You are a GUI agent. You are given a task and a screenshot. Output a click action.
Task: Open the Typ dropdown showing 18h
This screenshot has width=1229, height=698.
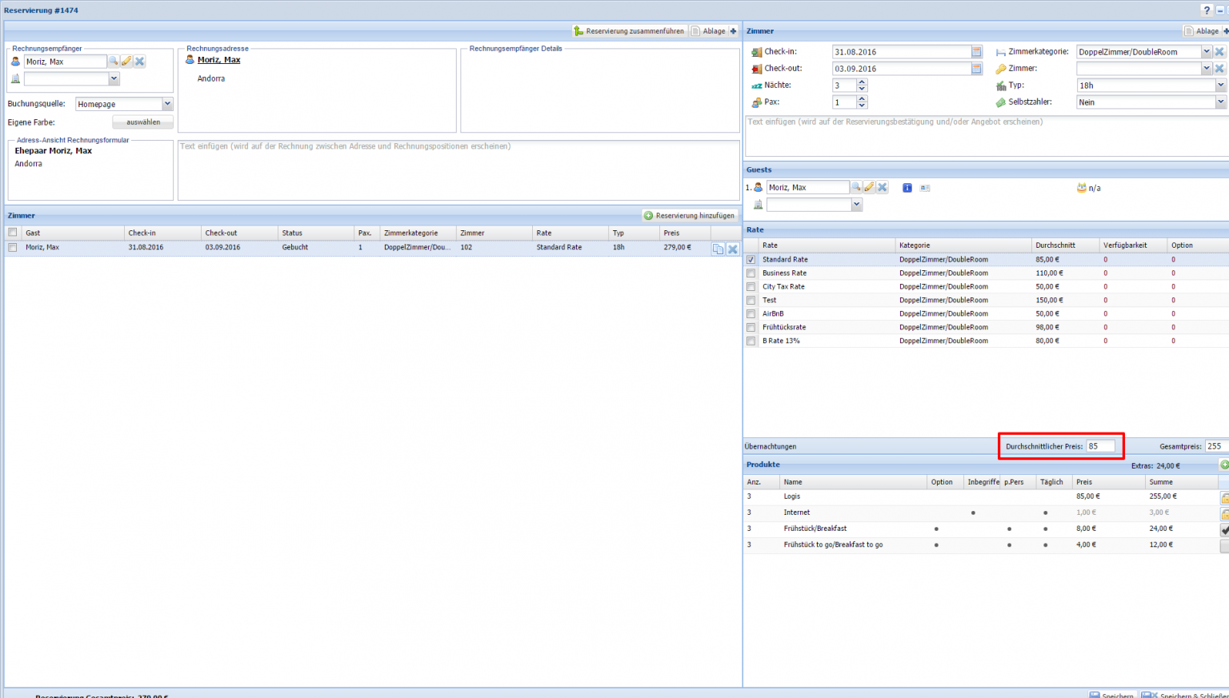tap(1220, 86)
